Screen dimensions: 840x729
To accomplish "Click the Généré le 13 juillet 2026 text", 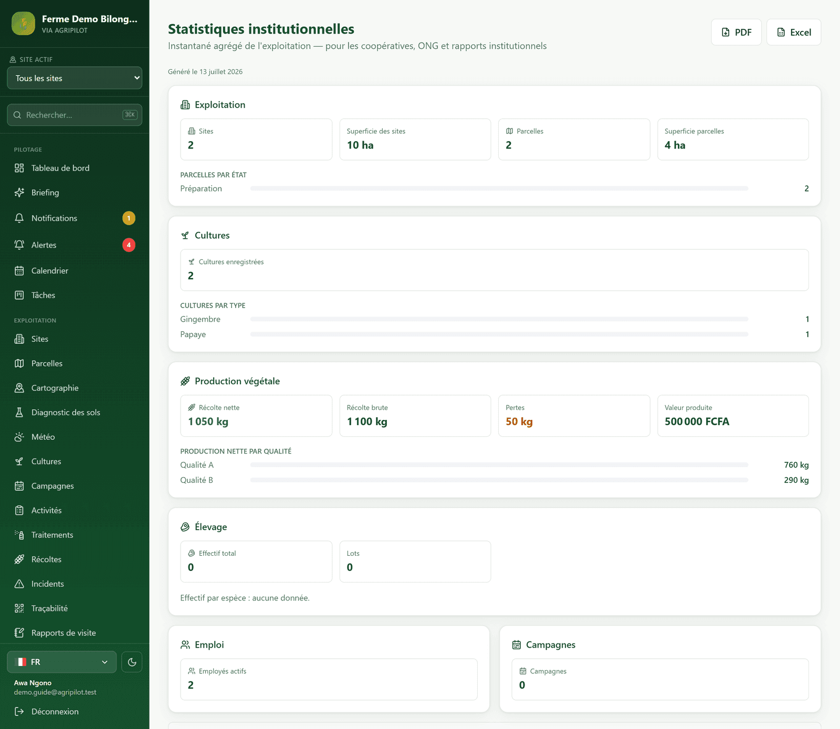I will [x=205, y=72].
